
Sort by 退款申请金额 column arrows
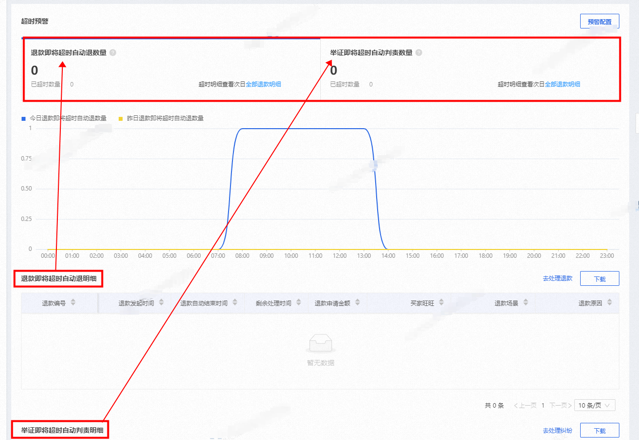click(358, 302)
